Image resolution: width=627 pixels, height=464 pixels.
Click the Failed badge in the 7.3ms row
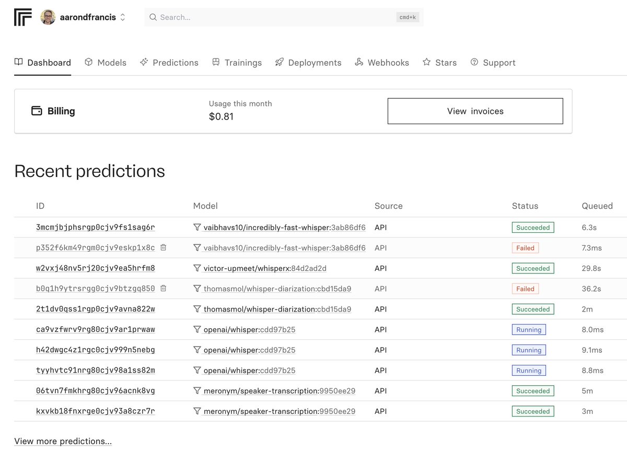pos(525,248)
